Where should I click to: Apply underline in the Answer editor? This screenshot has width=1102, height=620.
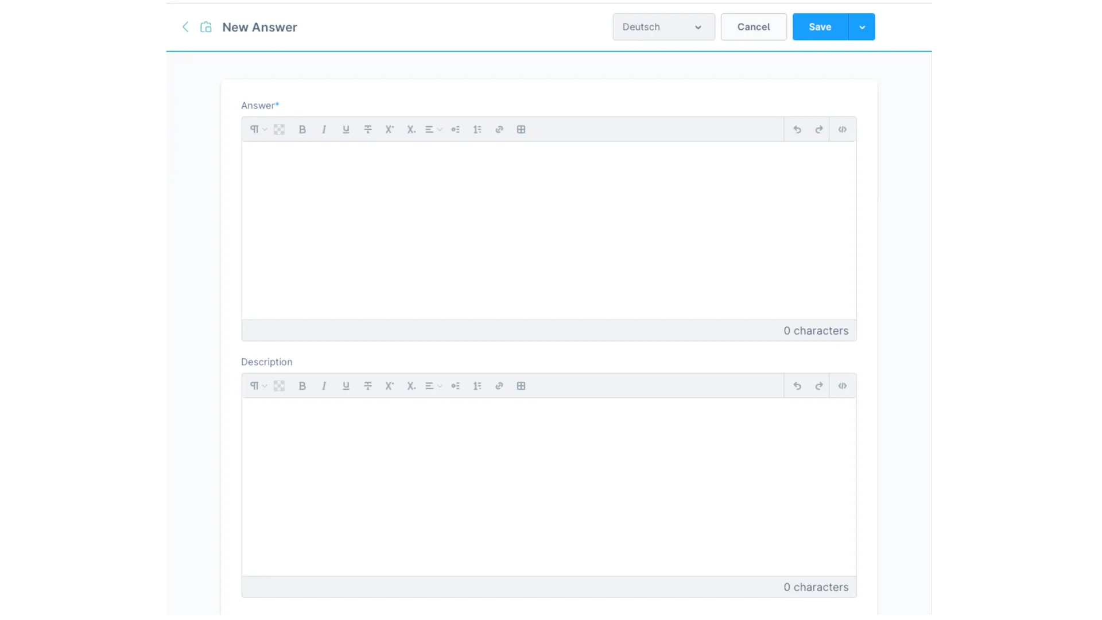(x=346, y=129)
